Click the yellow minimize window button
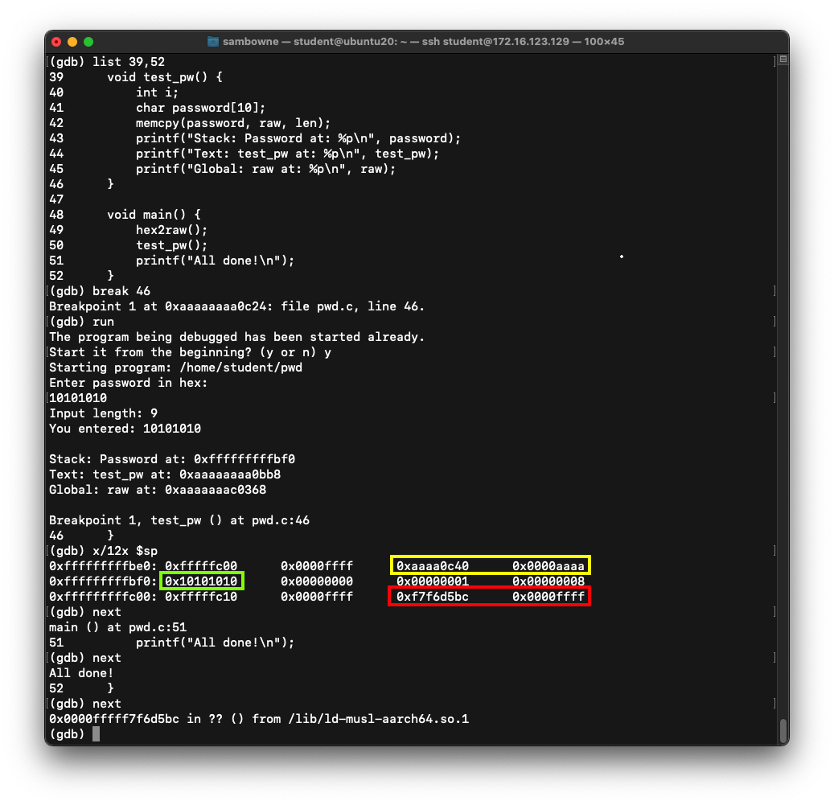Image resolution: width=834 pixels, height=805 pixels. click(72, 42)
